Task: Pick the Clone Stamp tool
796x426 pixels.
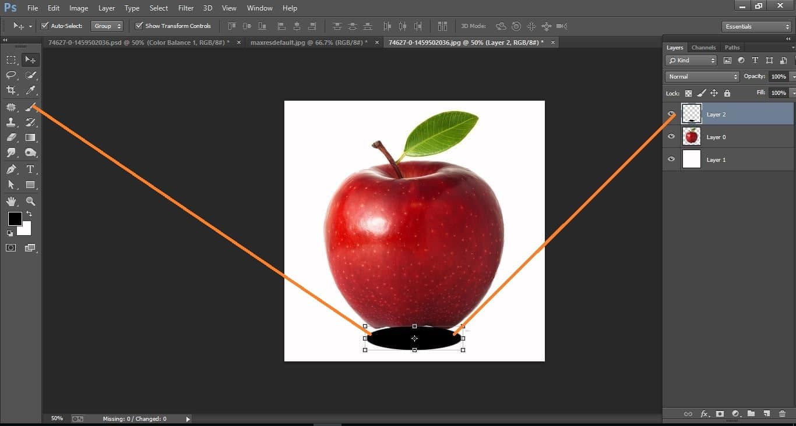Action: (x=12, y=122)
